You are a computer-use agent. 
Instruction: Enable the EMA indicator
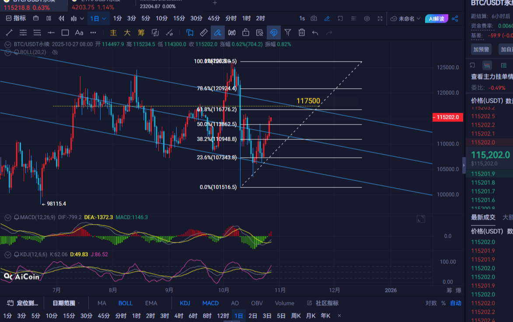coord(151,303)
